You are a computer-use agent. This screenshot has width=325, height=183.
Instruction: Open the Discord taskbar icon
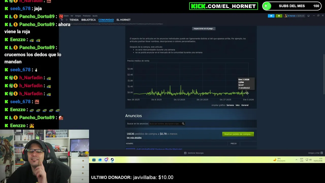(106, 160)
